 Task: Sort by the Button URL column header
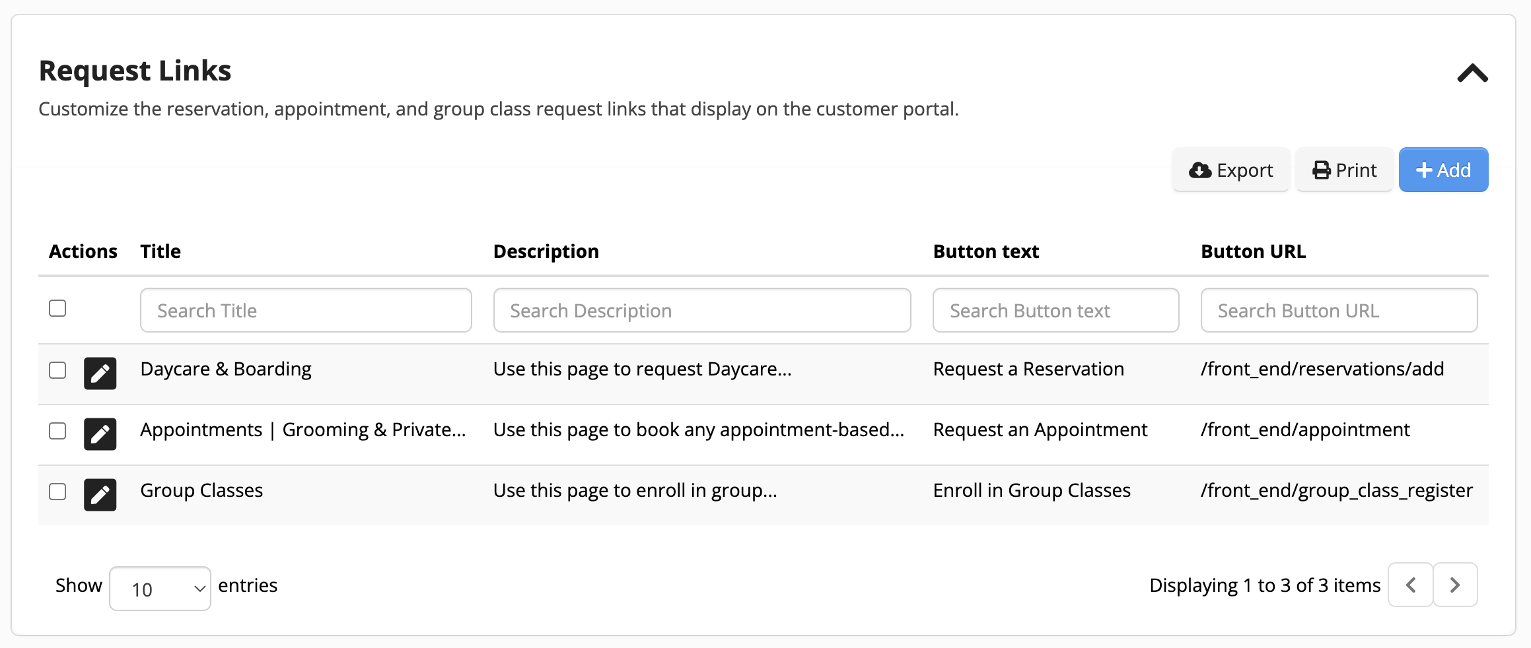tap(1252, 251)
